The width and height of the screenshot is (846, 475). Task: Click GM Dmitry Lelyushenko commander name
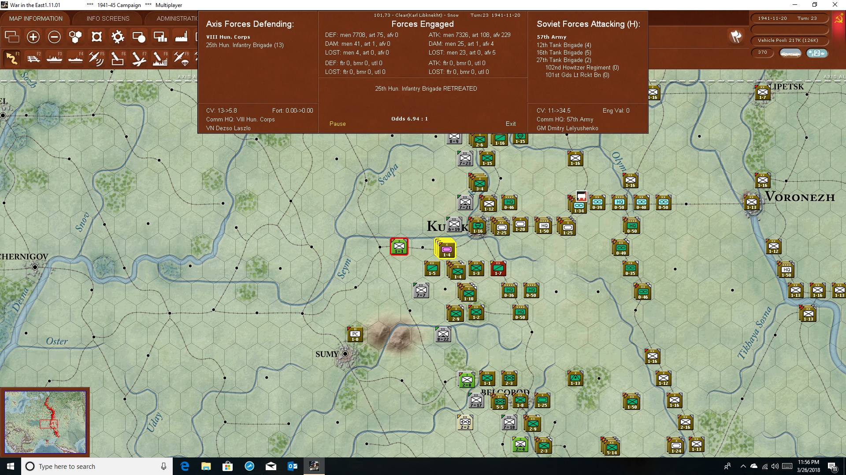tap(567, 128)
